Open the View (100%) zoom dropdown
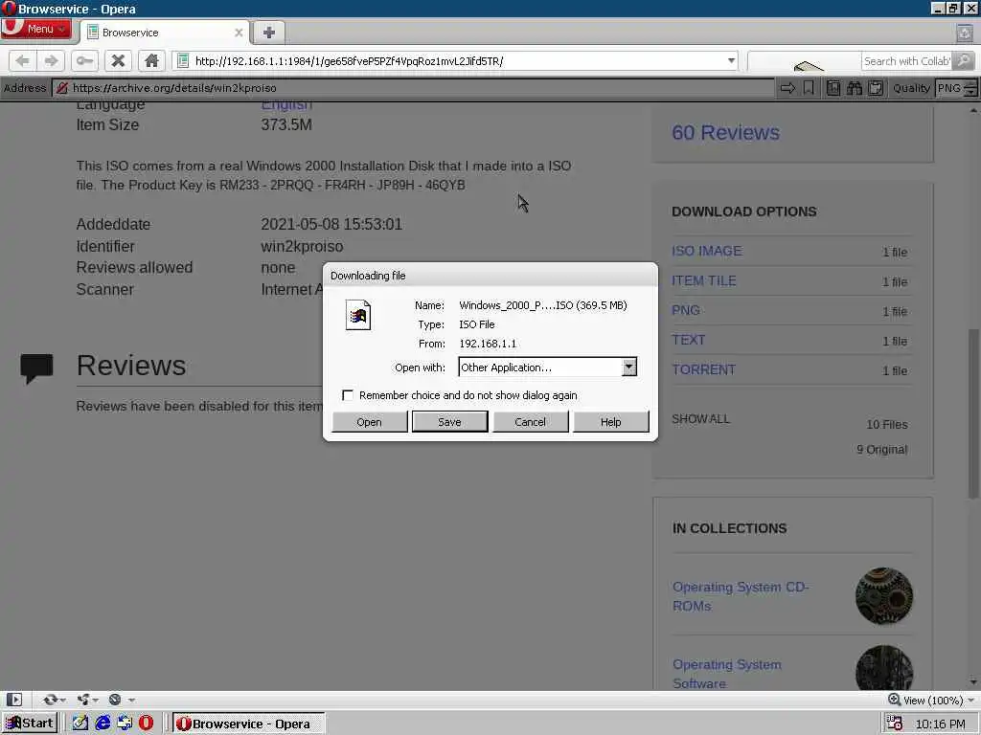Image resolution: width=981 pixels, height=735 pixels. (x=931, y=700)
